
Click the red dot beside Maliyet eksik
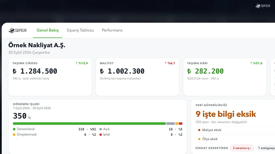click(x=199, y=130)
